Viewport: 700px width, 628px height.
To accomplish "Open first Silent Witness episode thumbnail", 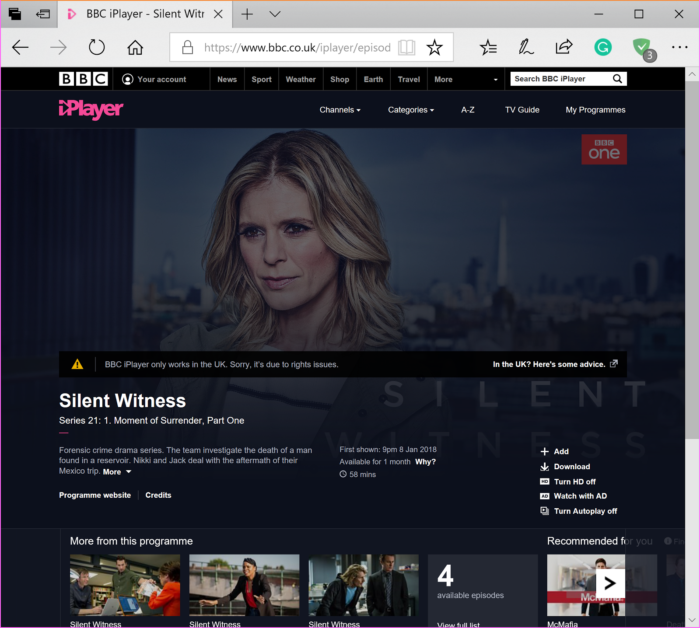I will tap(125, 585).
